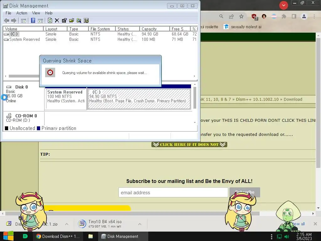Toggle the Show/Hide Console Tree toolbar icon
This screenshot has width=321, height=241.
24,20
